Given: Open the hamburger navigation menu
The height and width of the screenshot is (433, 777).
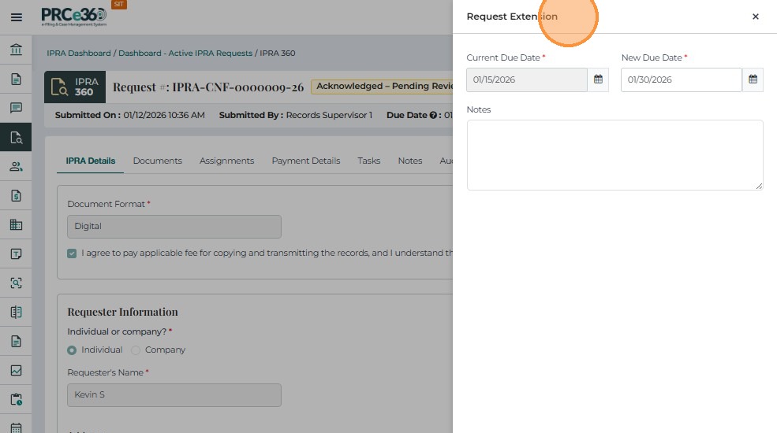Looking at the screenshot, I should click(x=17, y=17).
